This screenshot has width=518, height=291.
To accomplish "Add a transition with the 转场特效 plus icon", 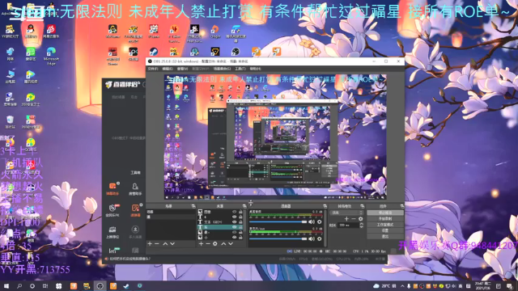I will tap(346, 219).
